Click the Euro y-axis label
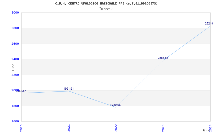Viewport: 213px width, 133px height. [x=13, y=67]
